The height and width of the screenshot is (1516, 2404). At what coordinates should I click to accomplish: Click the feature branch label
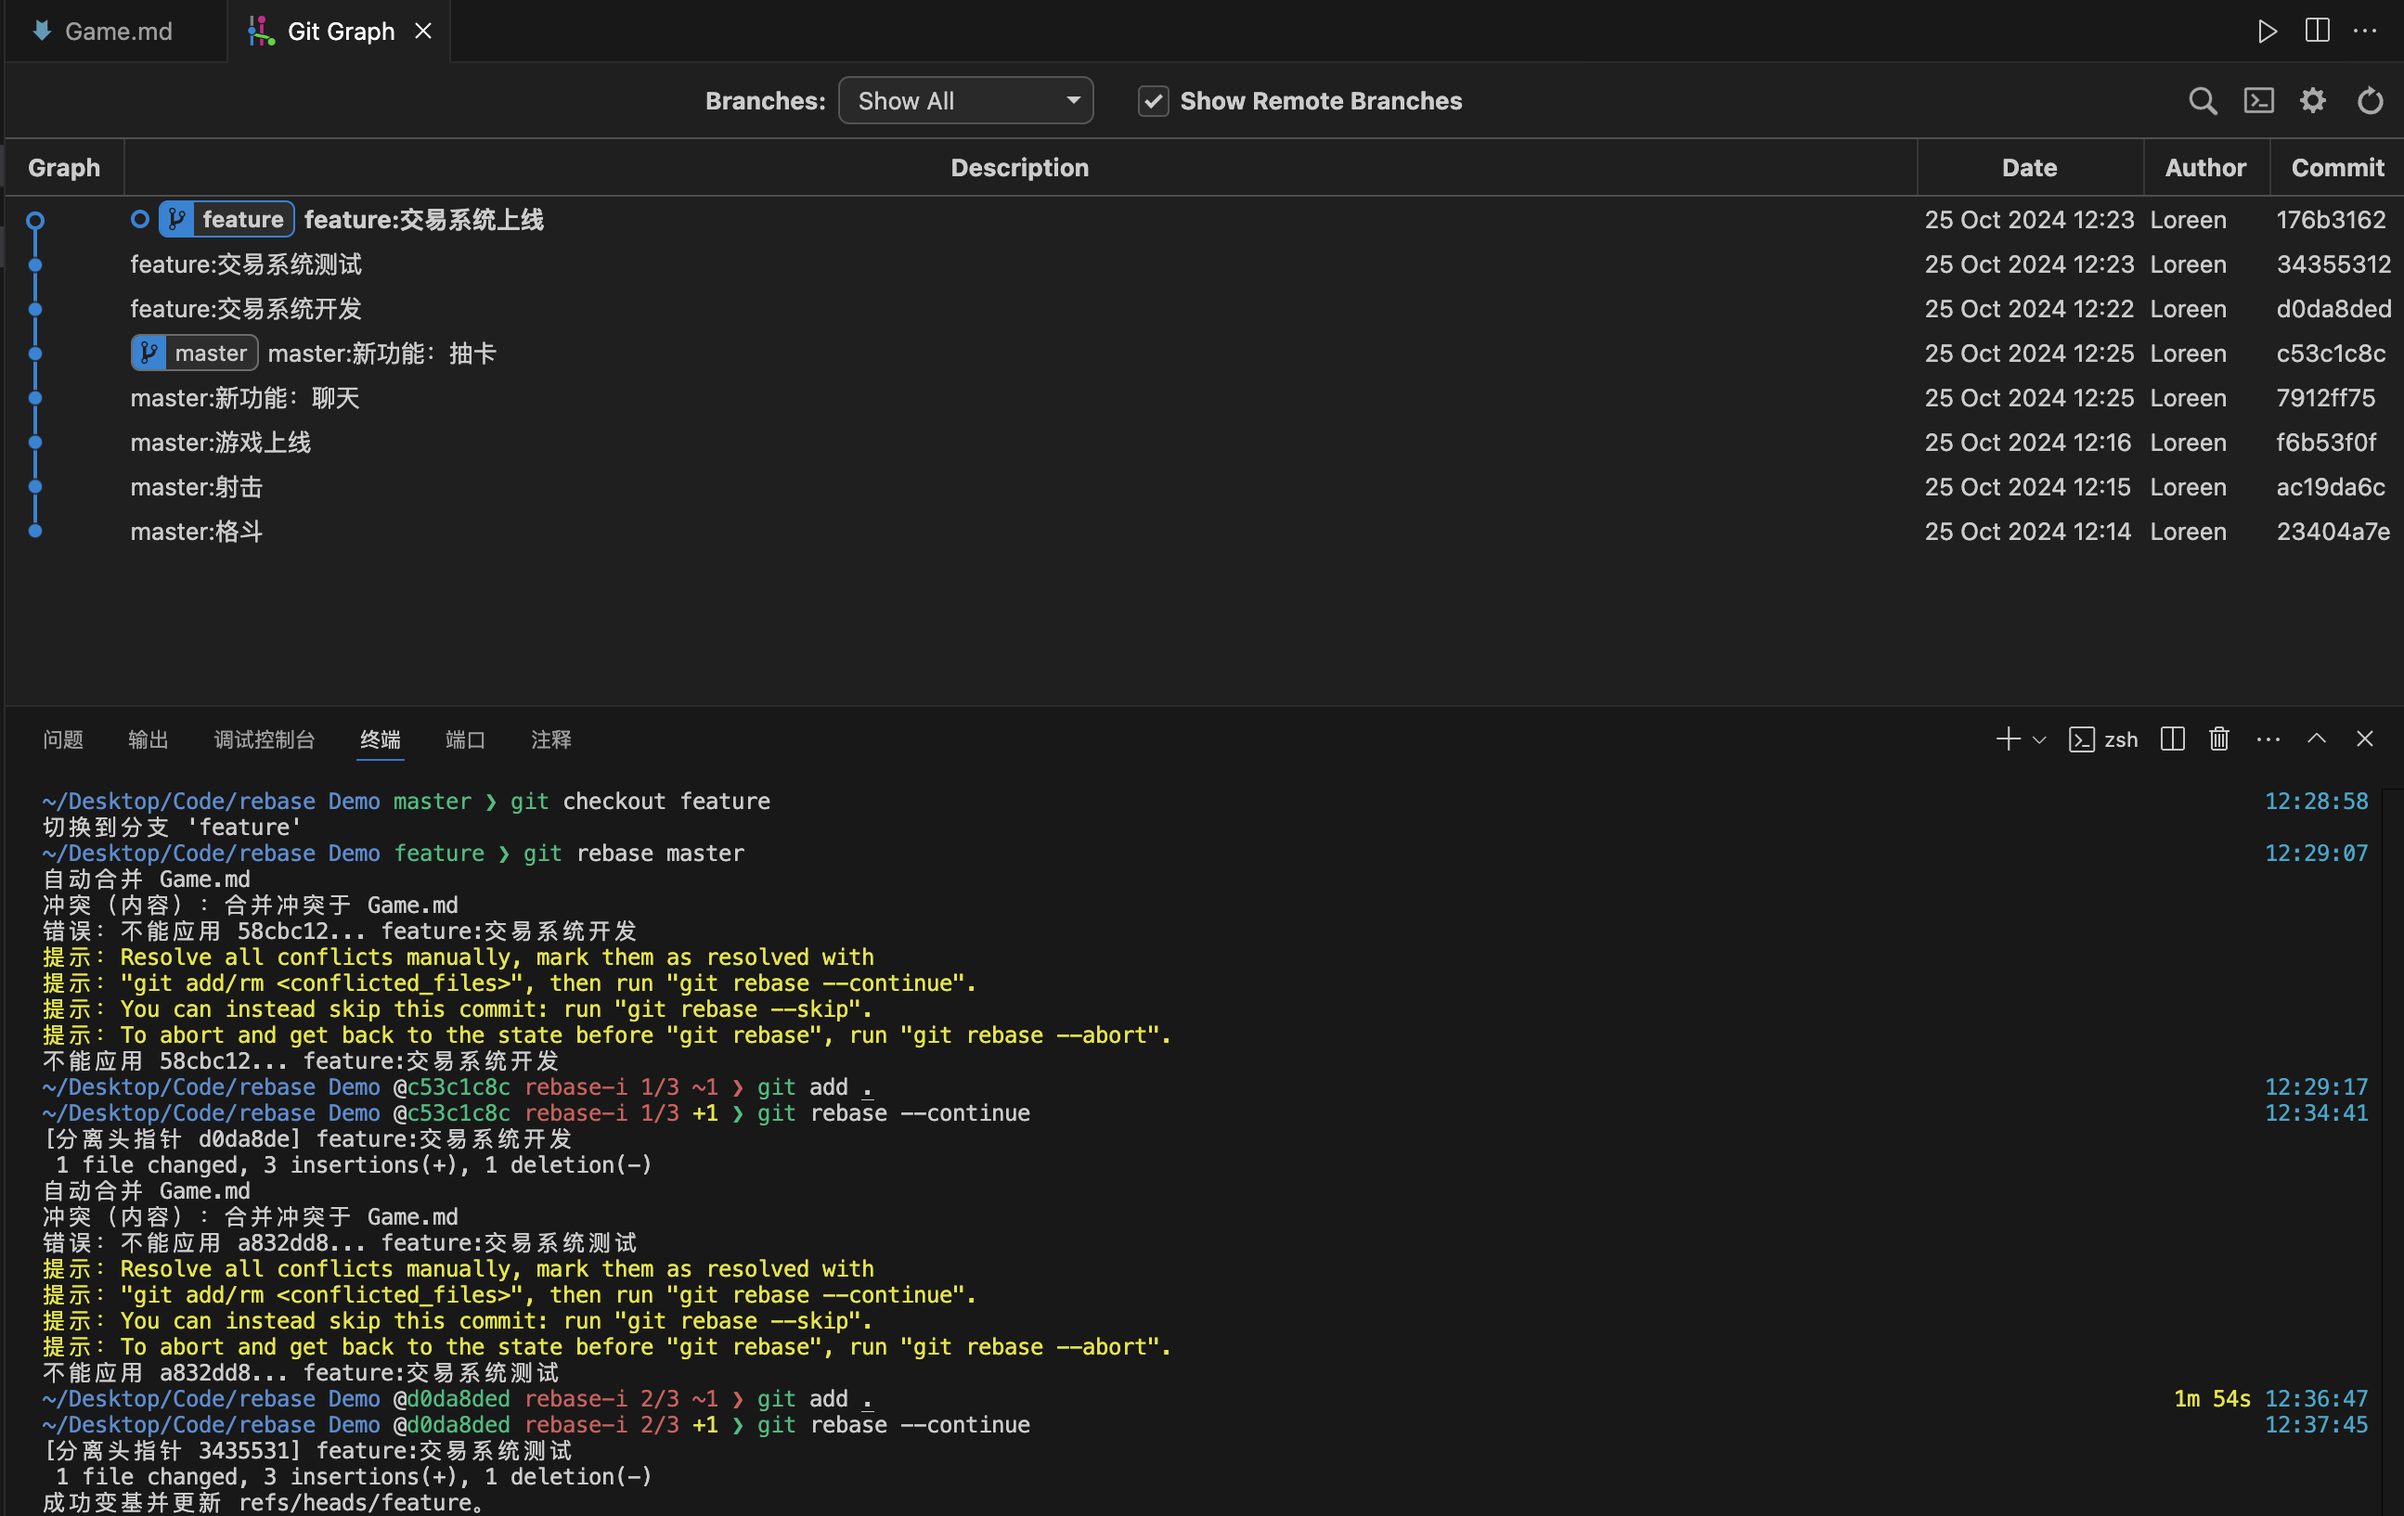point(226,219)
